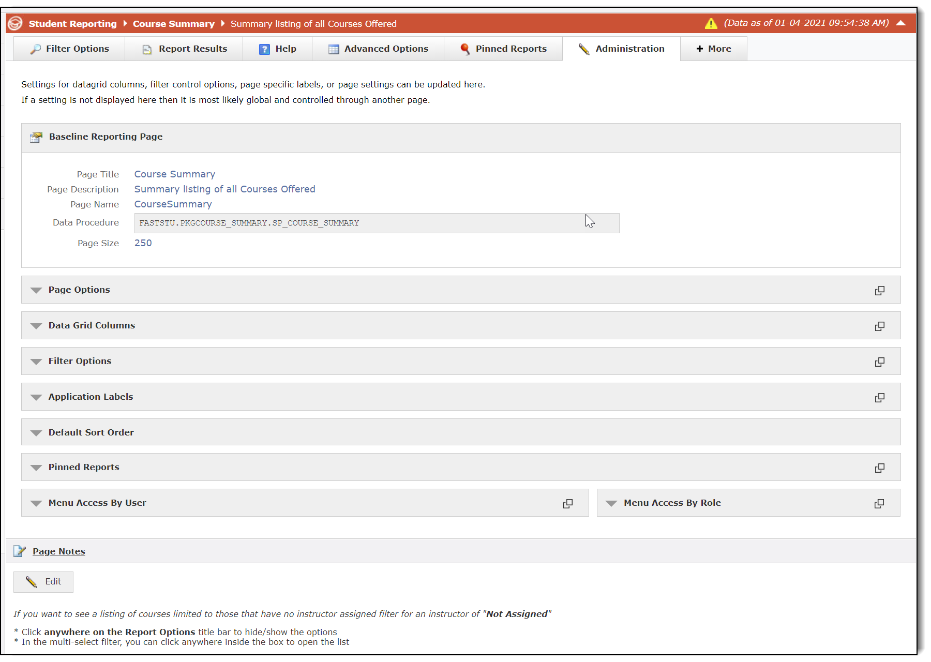Expand the Page Options section
931x662 pixels.
tap(36, 290)
